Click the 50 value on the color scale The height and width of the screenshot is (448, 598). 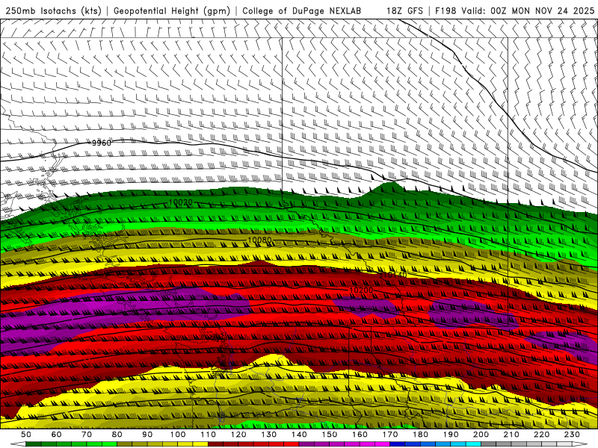(26, 435)
